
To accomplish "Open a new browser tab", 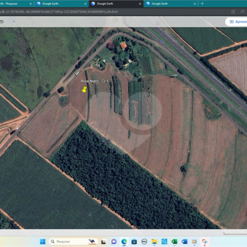I will [x=202, y=4].
